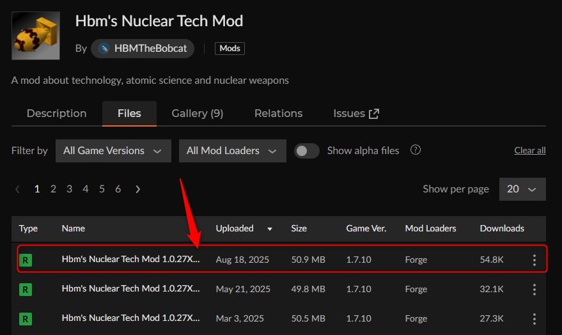
Task: Go to page 6
Action: tap(118, 189)
